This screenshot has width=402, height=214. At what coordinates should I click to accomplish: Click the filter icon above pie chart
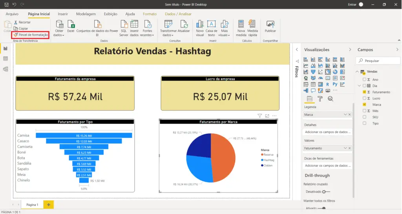[x=260, y=116]
